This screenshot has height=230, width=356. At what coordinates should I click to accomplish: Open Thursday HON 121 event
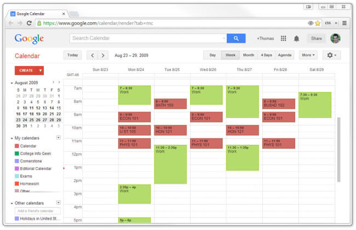(x=242, y=130)
